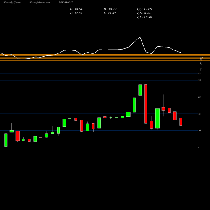Click the low value L: 11.57
This screenshot has width=210, height=210.
pos(110,13)
